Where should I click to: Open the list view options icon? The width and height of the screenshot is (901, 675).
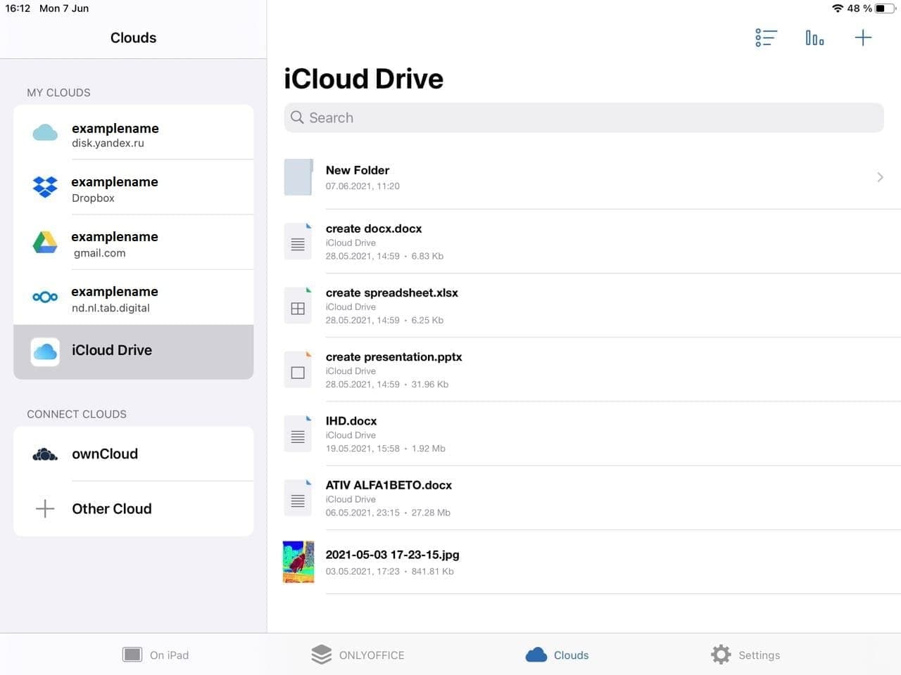click(x=766, y=38)
